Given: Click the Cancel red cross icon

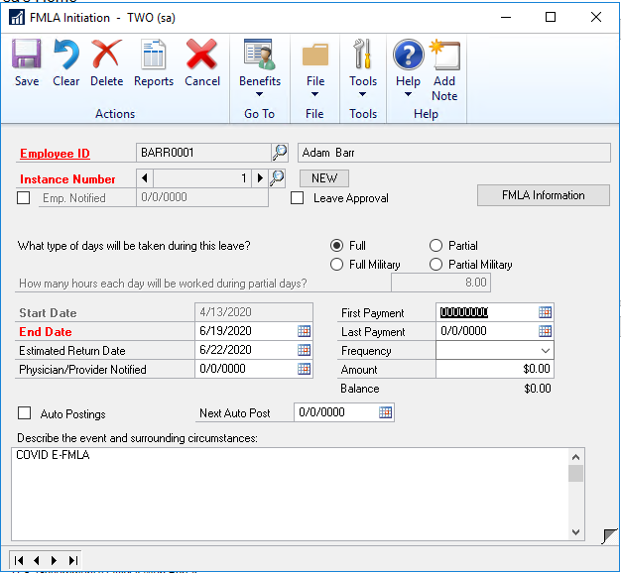Looking at the screenshot, I should (x=201, y=55).
